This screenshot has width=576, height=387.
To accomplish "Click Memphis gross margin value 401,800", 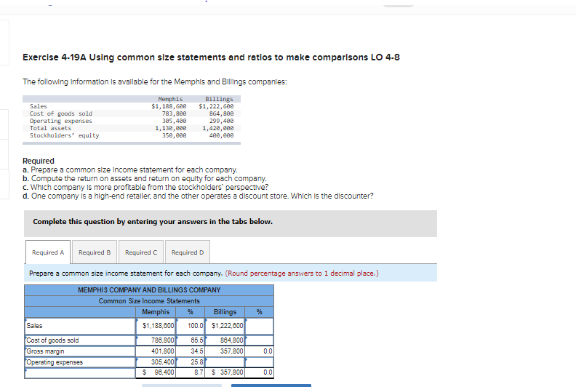I will (156, 351).
